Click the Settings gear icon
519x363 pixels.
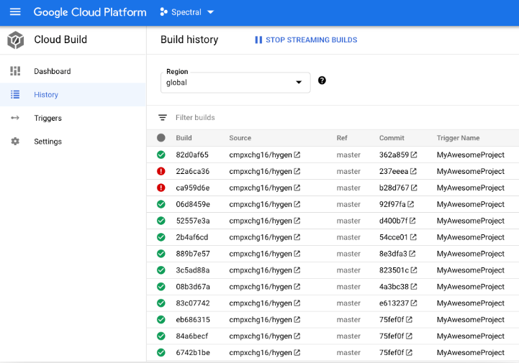tap(15, 141)
